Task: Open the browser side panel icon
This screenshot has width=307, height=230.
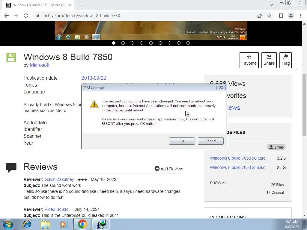Action: click(281, 16)
